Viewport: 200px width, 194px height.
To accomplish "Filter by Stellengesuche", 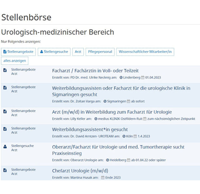I will point(54,52).
